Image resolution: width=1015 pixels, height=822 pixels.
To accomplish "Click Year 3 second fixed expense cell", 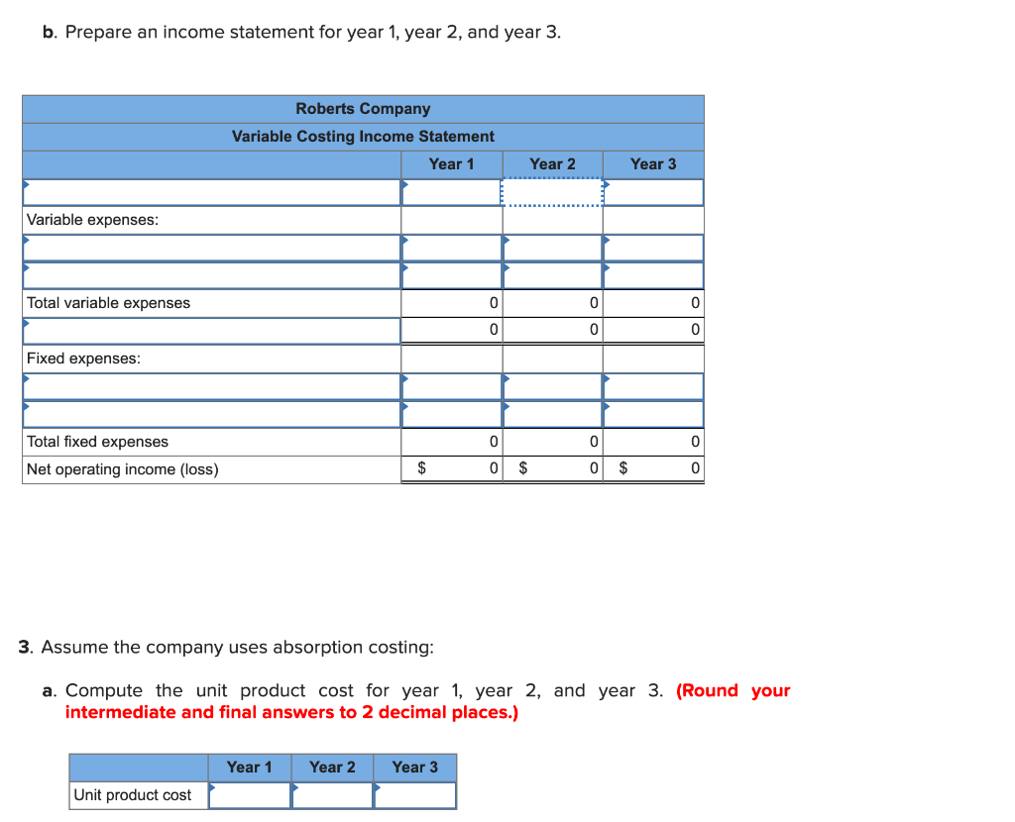I will click(x=653, y=415).
